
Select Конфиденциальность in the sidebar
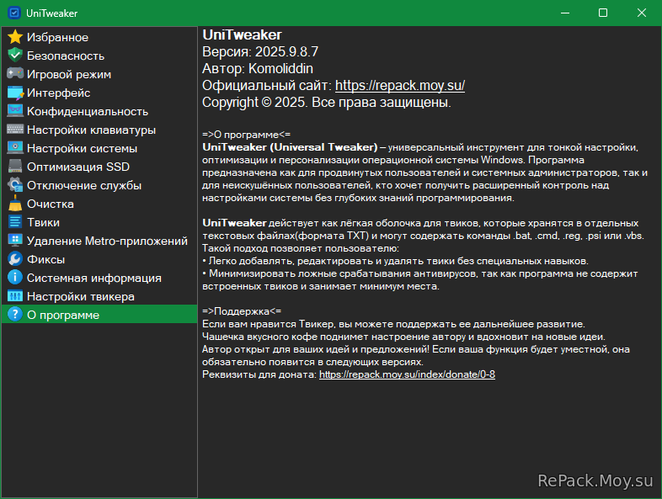pyautogui.click(x=87, y=111)
